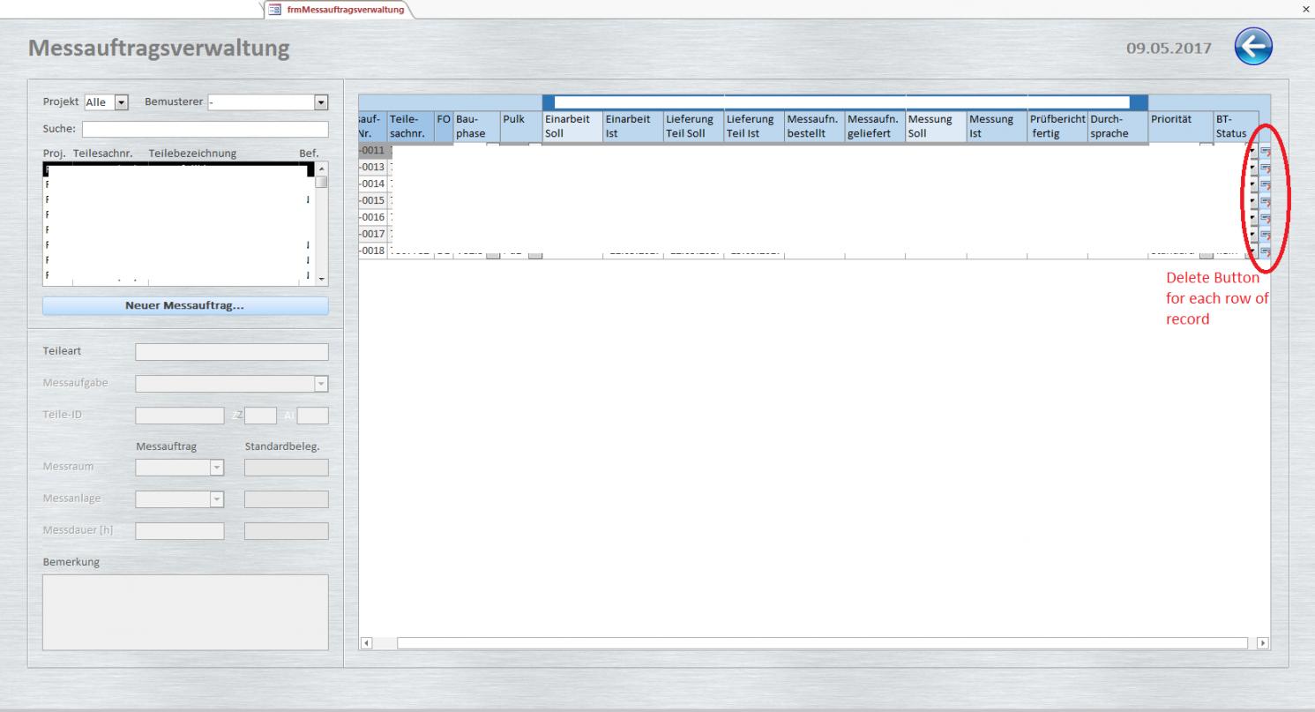This screenshot has width=1315, height=712.
Task: Delete the record in row -0014
Action: click(x=1265, y=184)
